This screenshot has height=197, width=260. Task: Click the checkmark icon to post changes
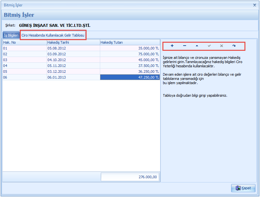coord(209,46)
